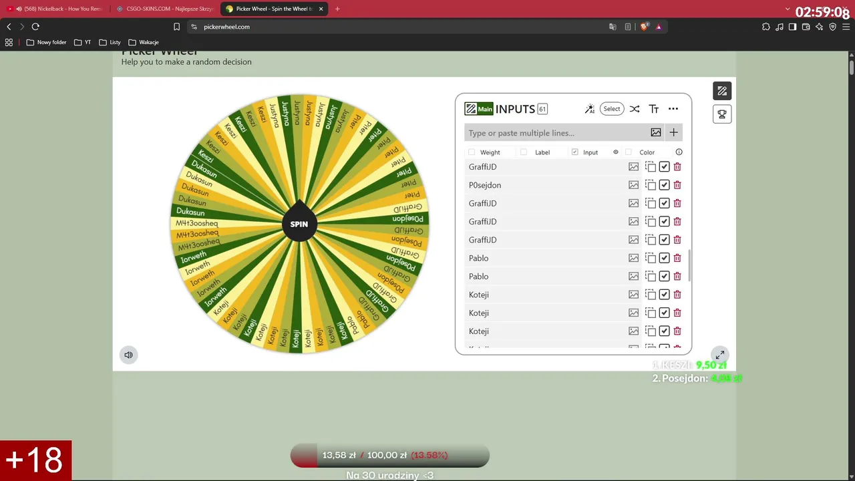Switch to the CSGO-SKINS.COM tab
855x481 pixels.
pyautogui.click(x=164, y=9)
